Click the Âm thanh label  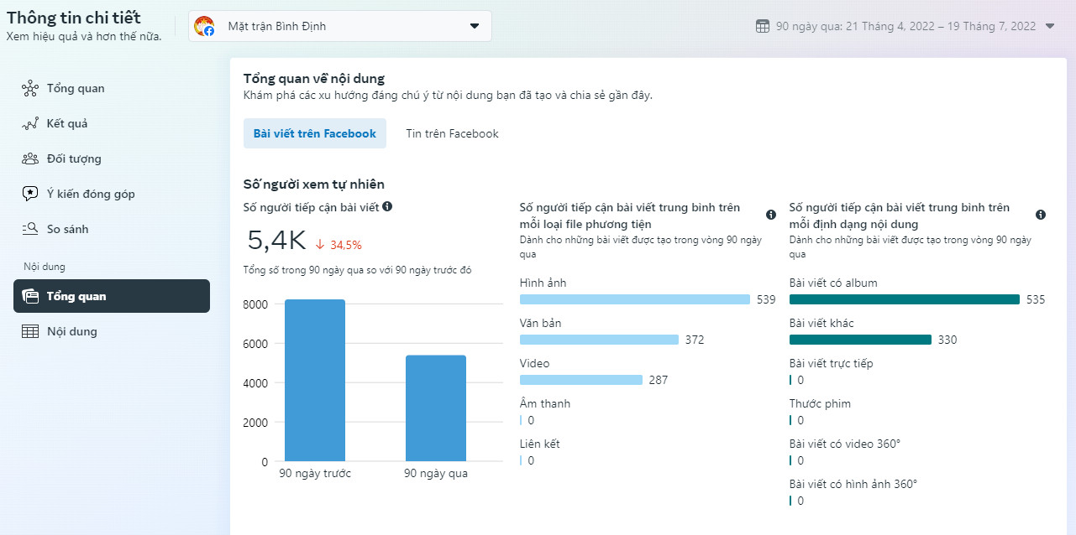pyautogui.click(x=545, y=403)
